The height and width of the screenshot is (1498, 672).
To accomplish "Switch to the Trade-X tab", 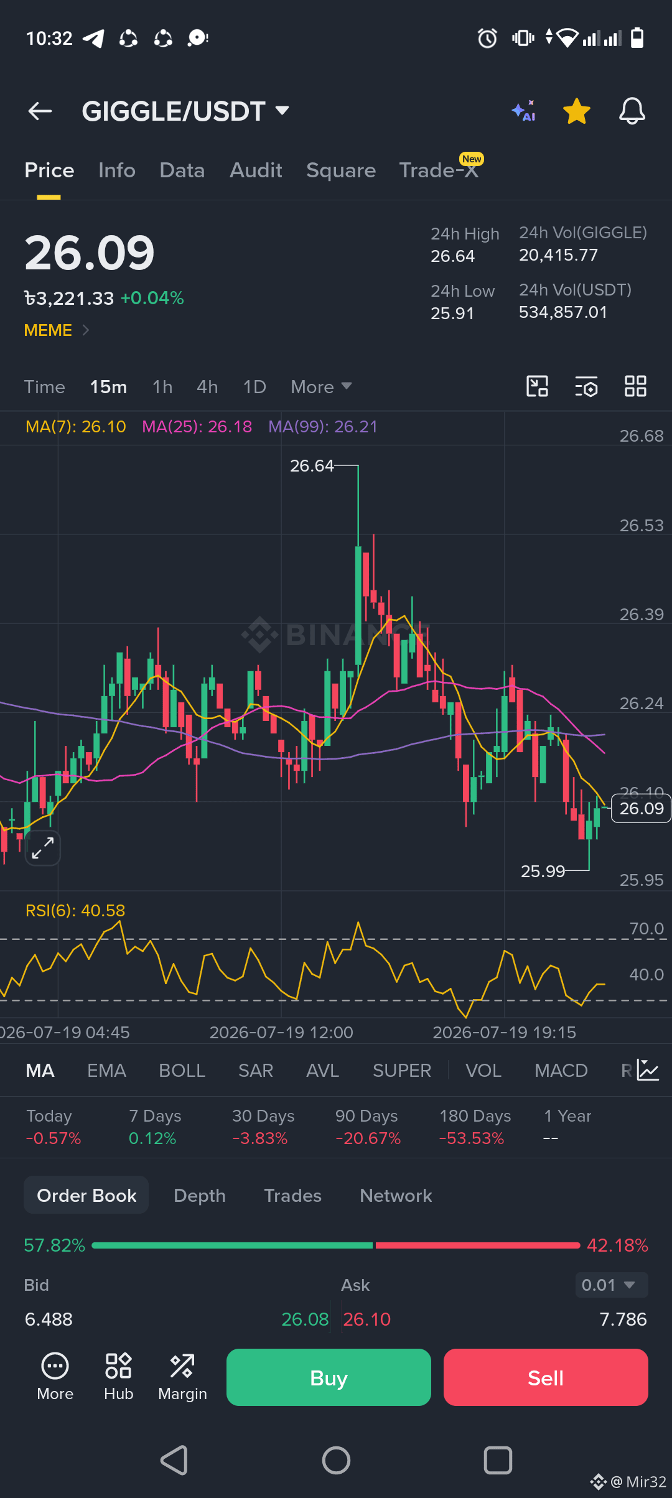I will point(439,170).
